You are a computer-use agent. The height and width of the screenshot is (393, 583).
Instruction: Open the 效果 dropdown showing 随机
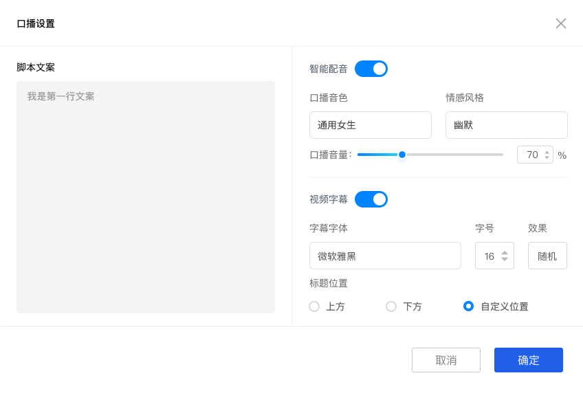[547, 256]
